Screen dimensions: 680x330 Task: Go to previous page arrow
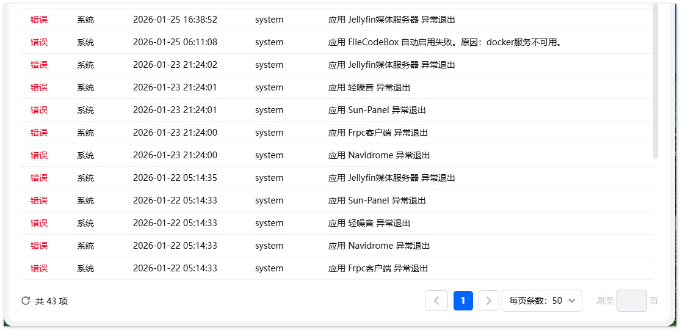436,301
